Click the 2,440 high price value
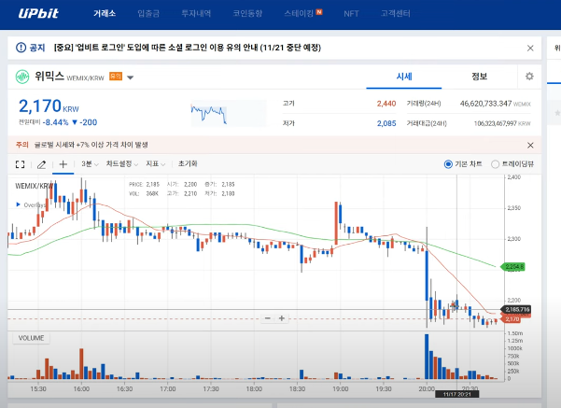Viewport: 561px width, 408px height. [386, 104]
